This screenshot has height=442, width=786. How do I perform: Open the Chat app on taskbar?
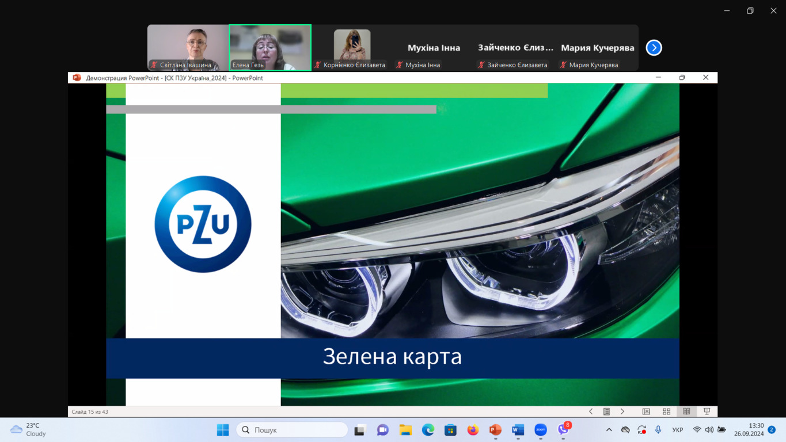click(x=382, y=430)
